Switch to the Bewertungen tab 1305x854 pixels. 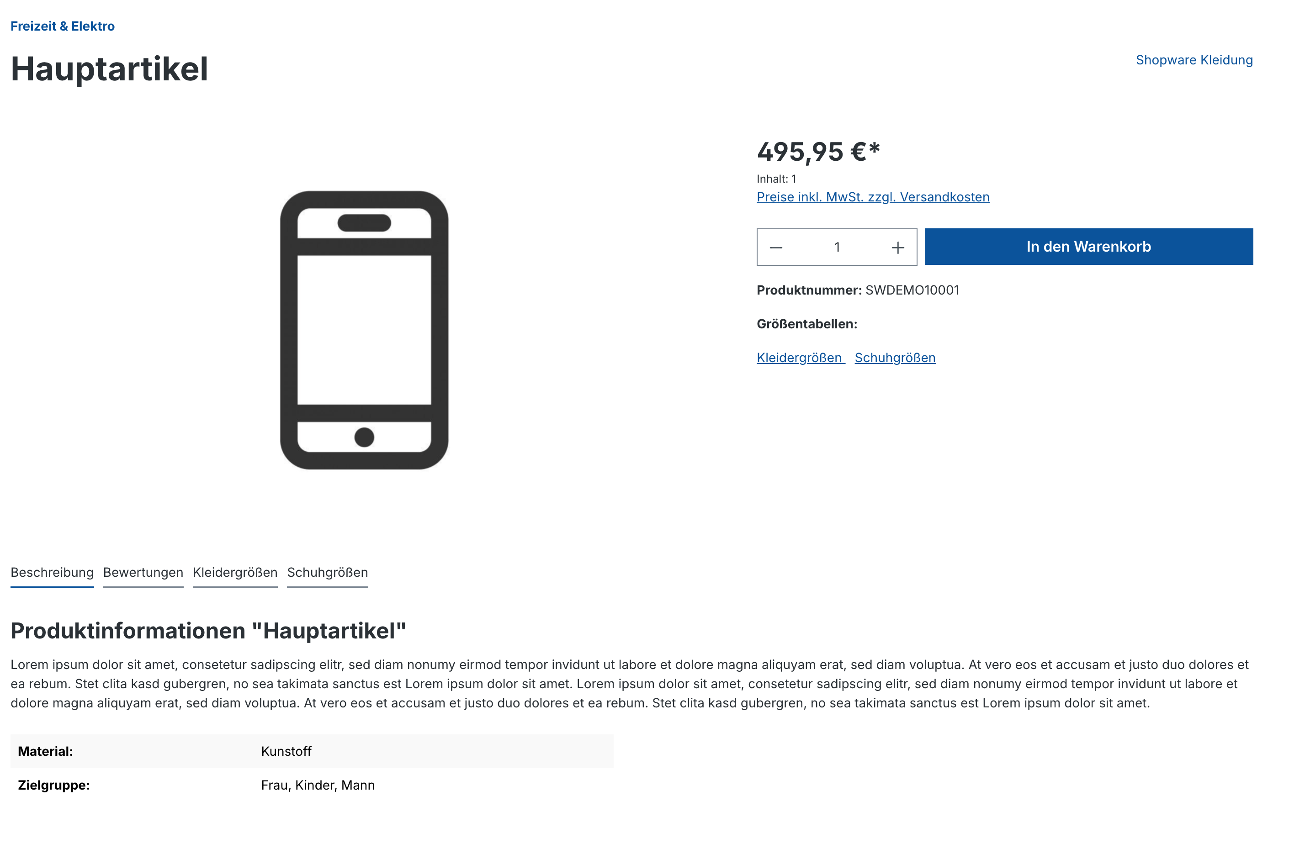[143, 573]
